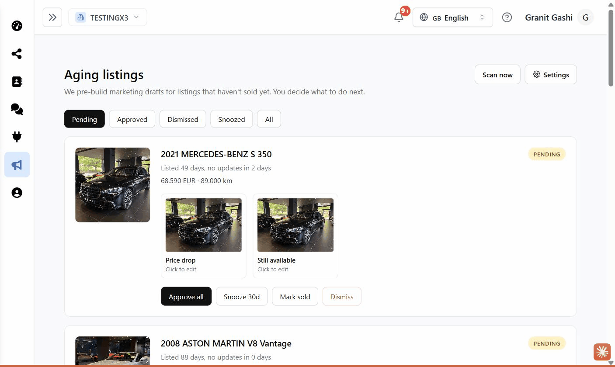615x367 pixels.
Task: Select the megaphone marketing icon in sidebar
Action: [17, 165]
